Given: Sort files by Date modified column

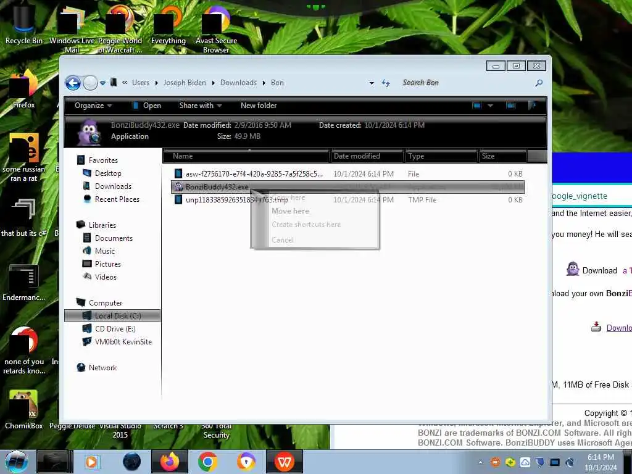Looking at the screenshot, I should click(367, 156).
